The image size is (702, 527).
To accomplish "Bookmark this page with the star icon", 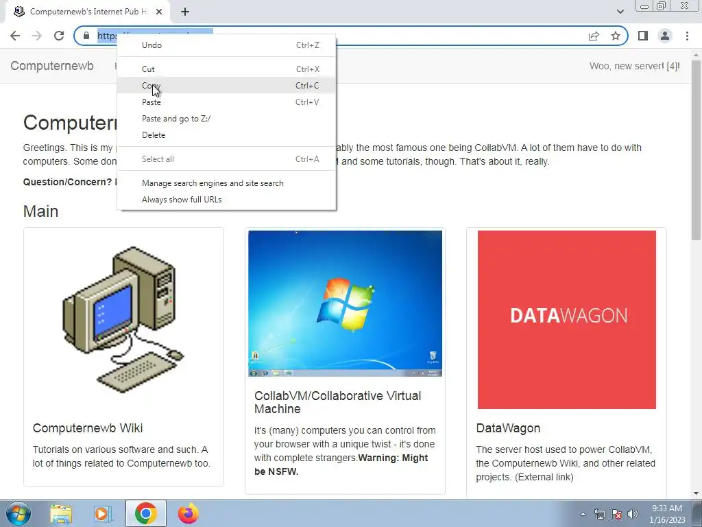I will [616, 36].
